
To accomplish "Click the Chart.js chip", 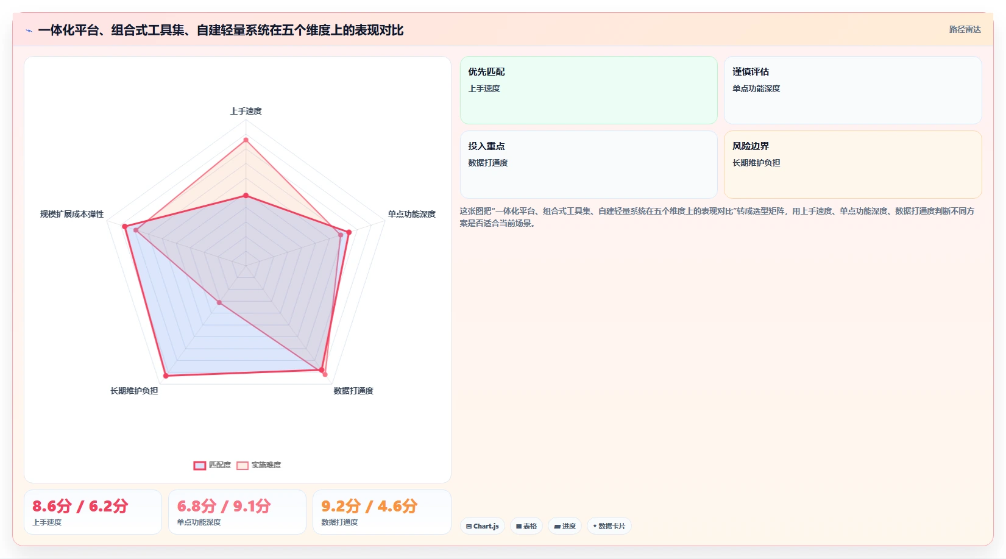I will (x=483, y=526).
